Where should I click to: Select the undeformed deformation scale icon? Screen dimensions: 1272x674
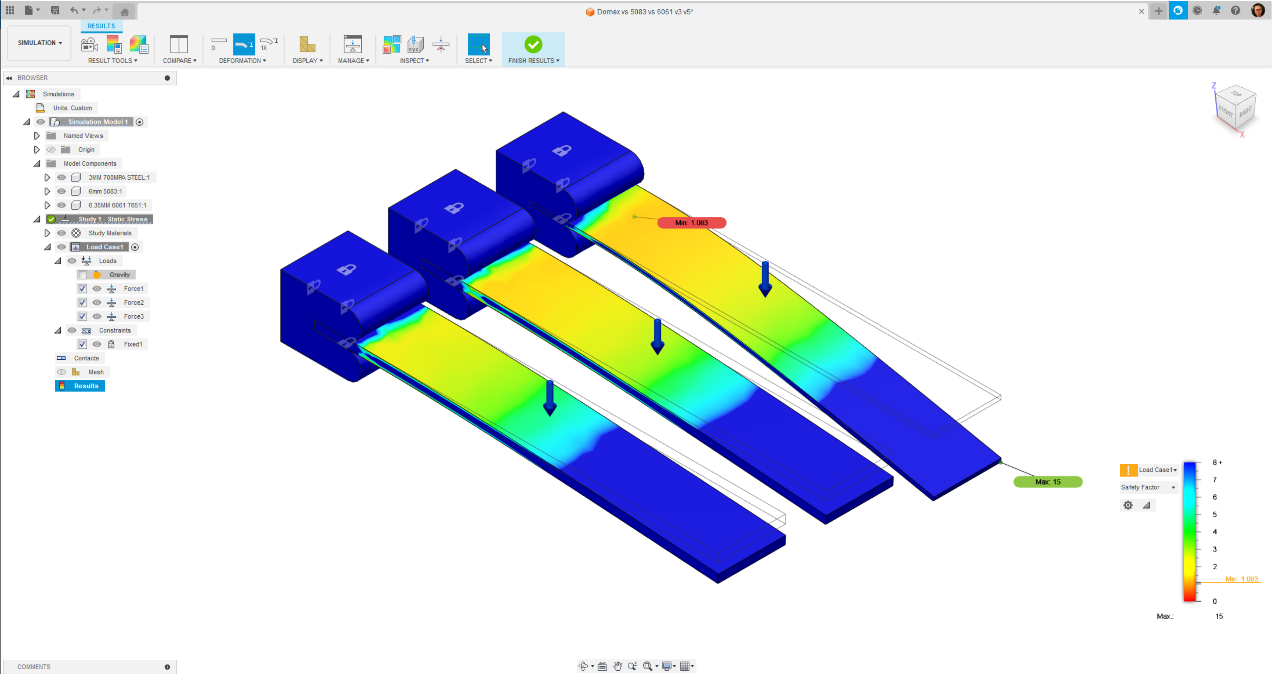(x=218, y=44)
